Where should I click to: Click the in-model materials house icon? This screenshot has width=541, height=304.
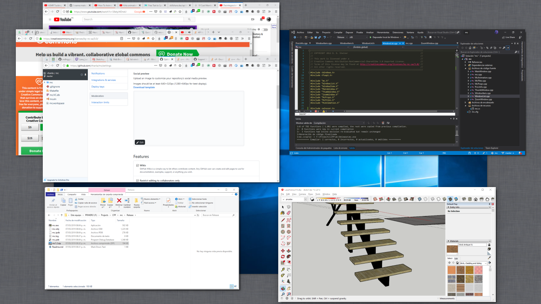[457, 263]
